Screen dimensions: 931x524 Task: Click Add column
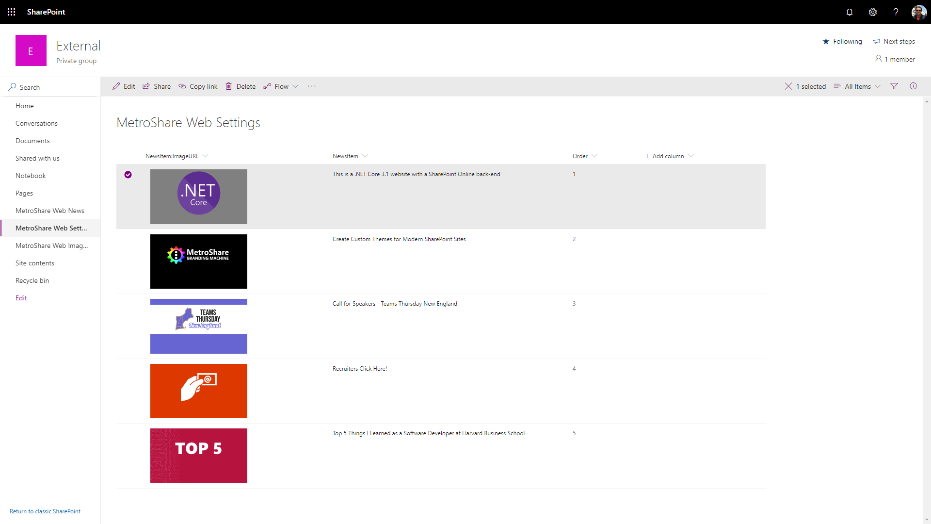[669, 156]
